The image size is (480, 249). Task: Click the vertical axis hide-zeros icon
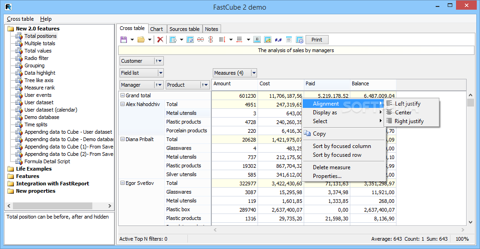pyautogui.click(x=210, y=40)
